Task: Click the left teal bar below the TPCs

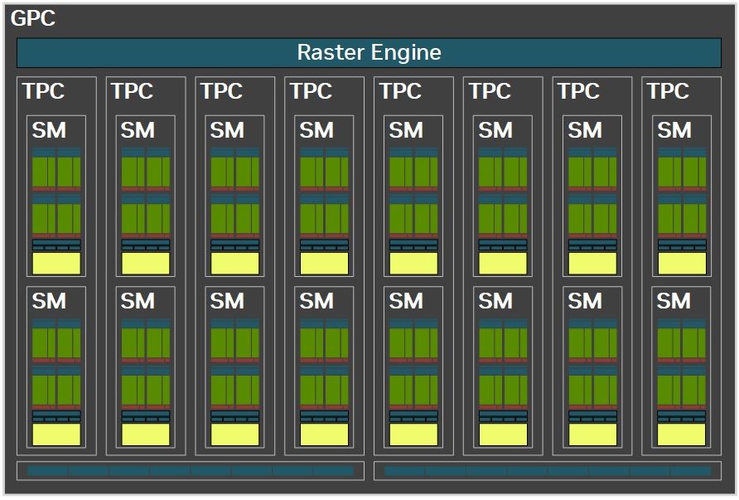Action: (191, 471)
